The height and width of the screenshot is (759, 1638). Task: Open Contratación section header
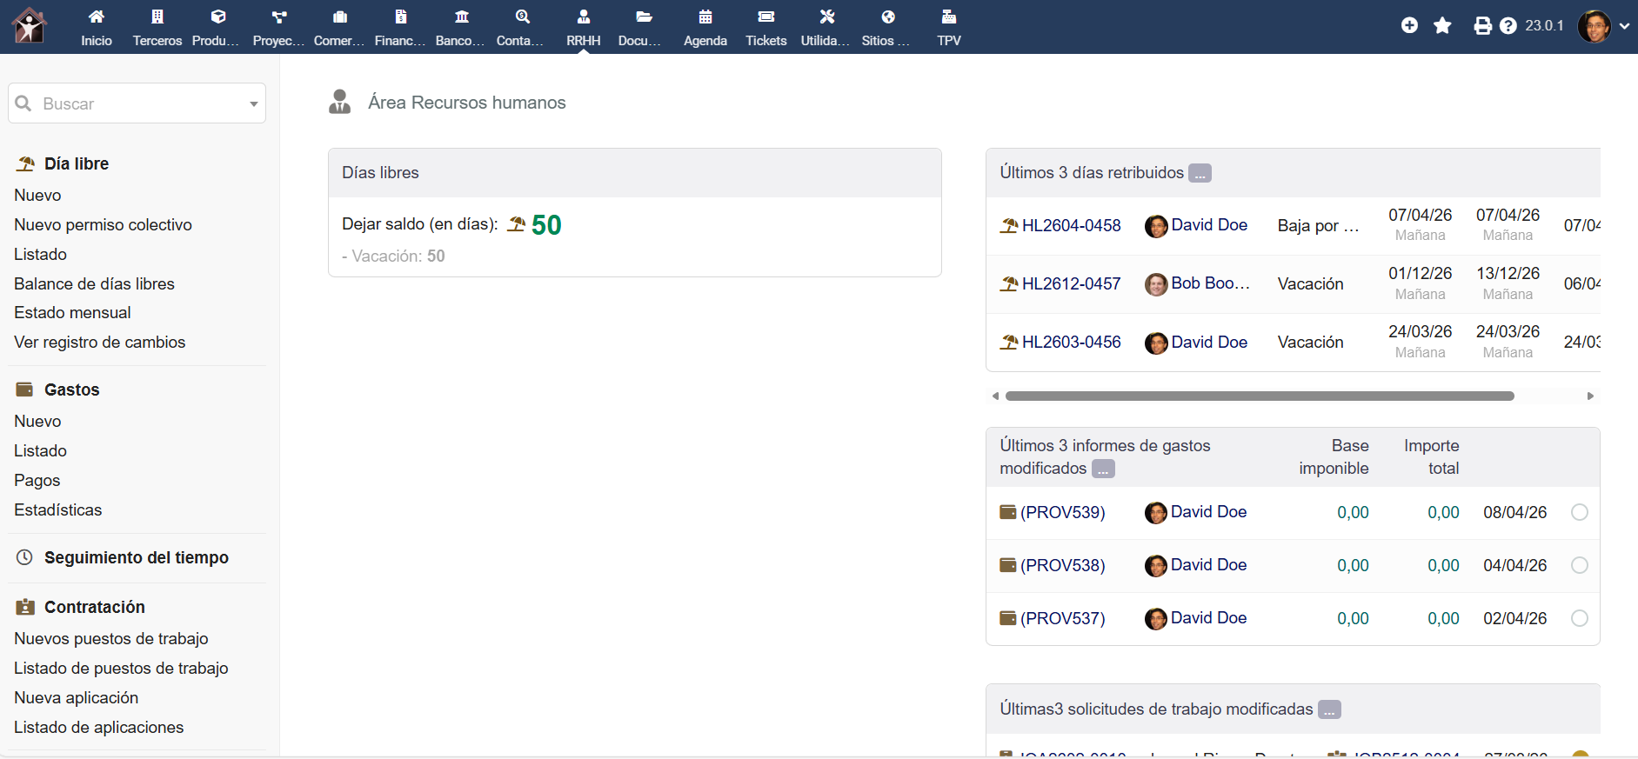94,607
